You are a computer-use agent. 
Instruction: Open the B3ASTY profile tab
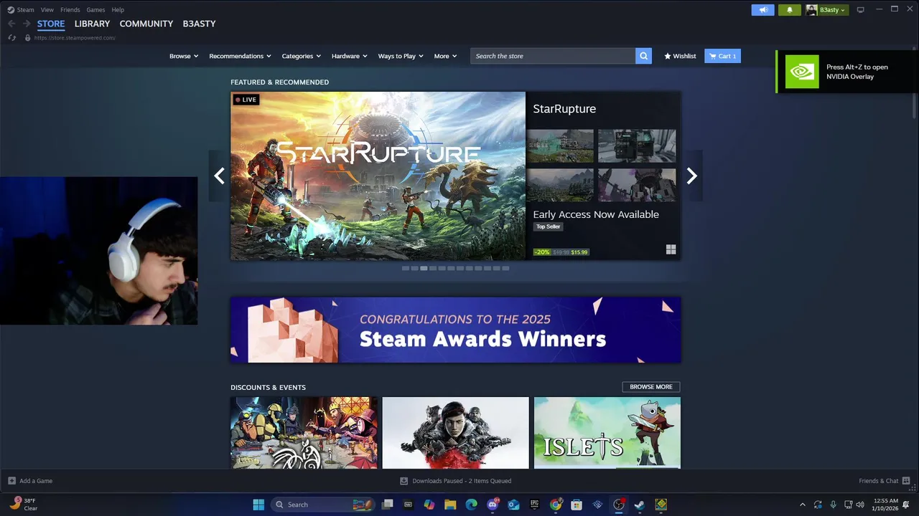(x=199, y=24)
